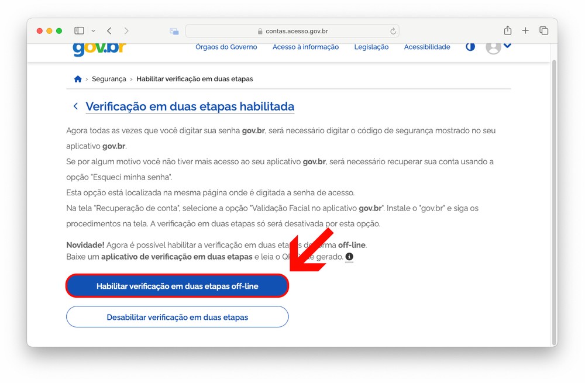Click the Legislação link

point(371,47)
